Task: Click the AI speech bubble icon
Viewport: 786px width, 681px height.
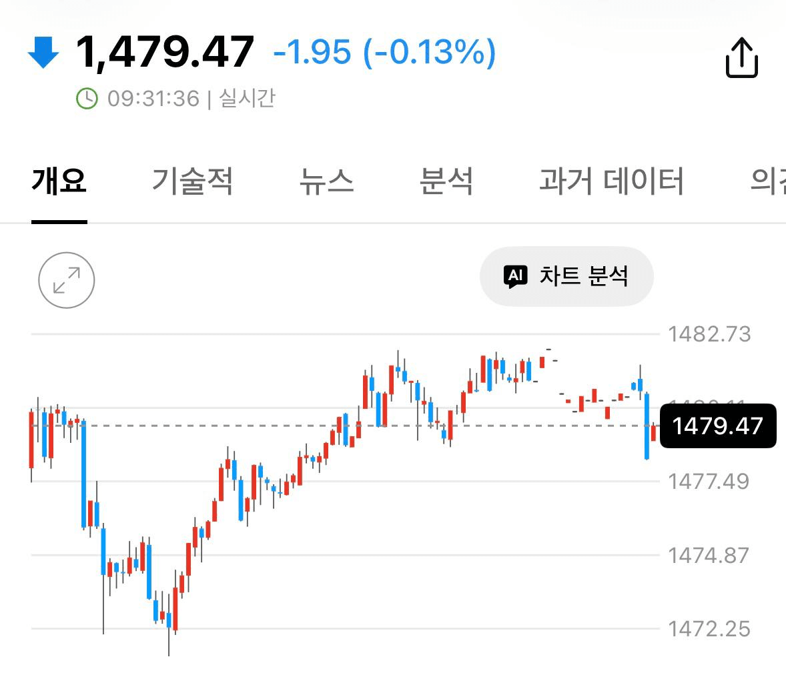Action: click(515, 276)
